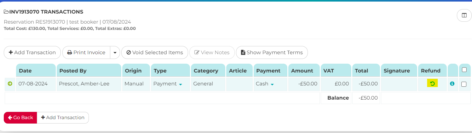
Task: Open the Print Invoice dropdown arrow
Action: tap(115, 52)
